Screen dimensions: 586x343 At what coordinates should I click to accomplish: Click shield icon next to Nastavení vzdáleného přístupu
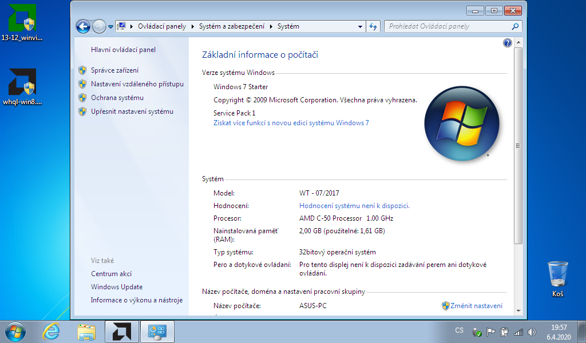coord(82,84)
